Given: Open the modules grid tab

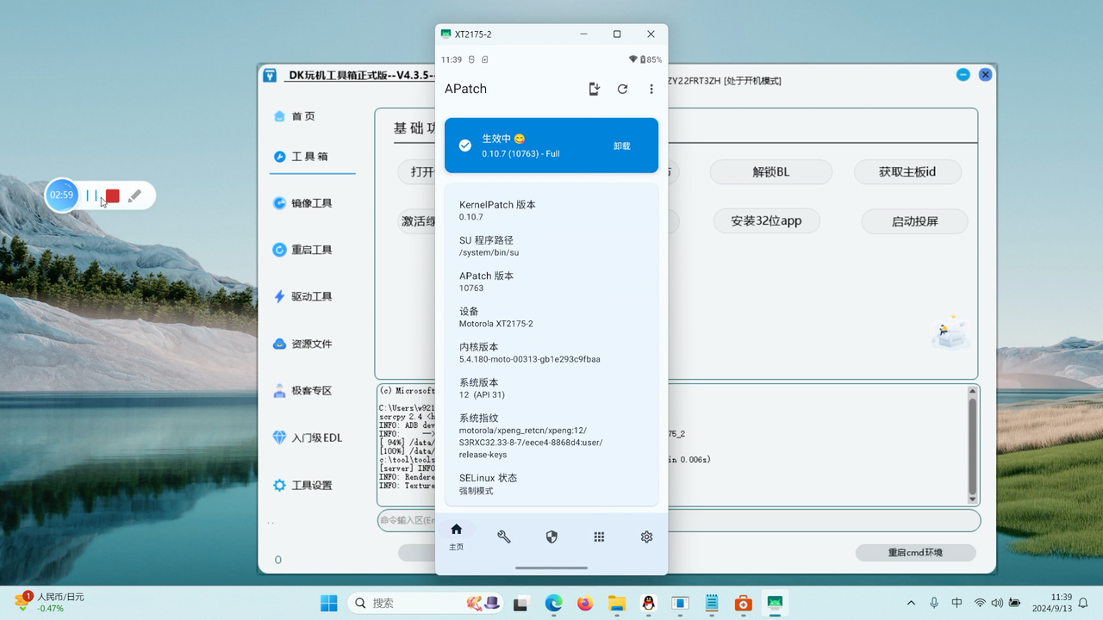Looking at the screenshot, I should point(599,536).
